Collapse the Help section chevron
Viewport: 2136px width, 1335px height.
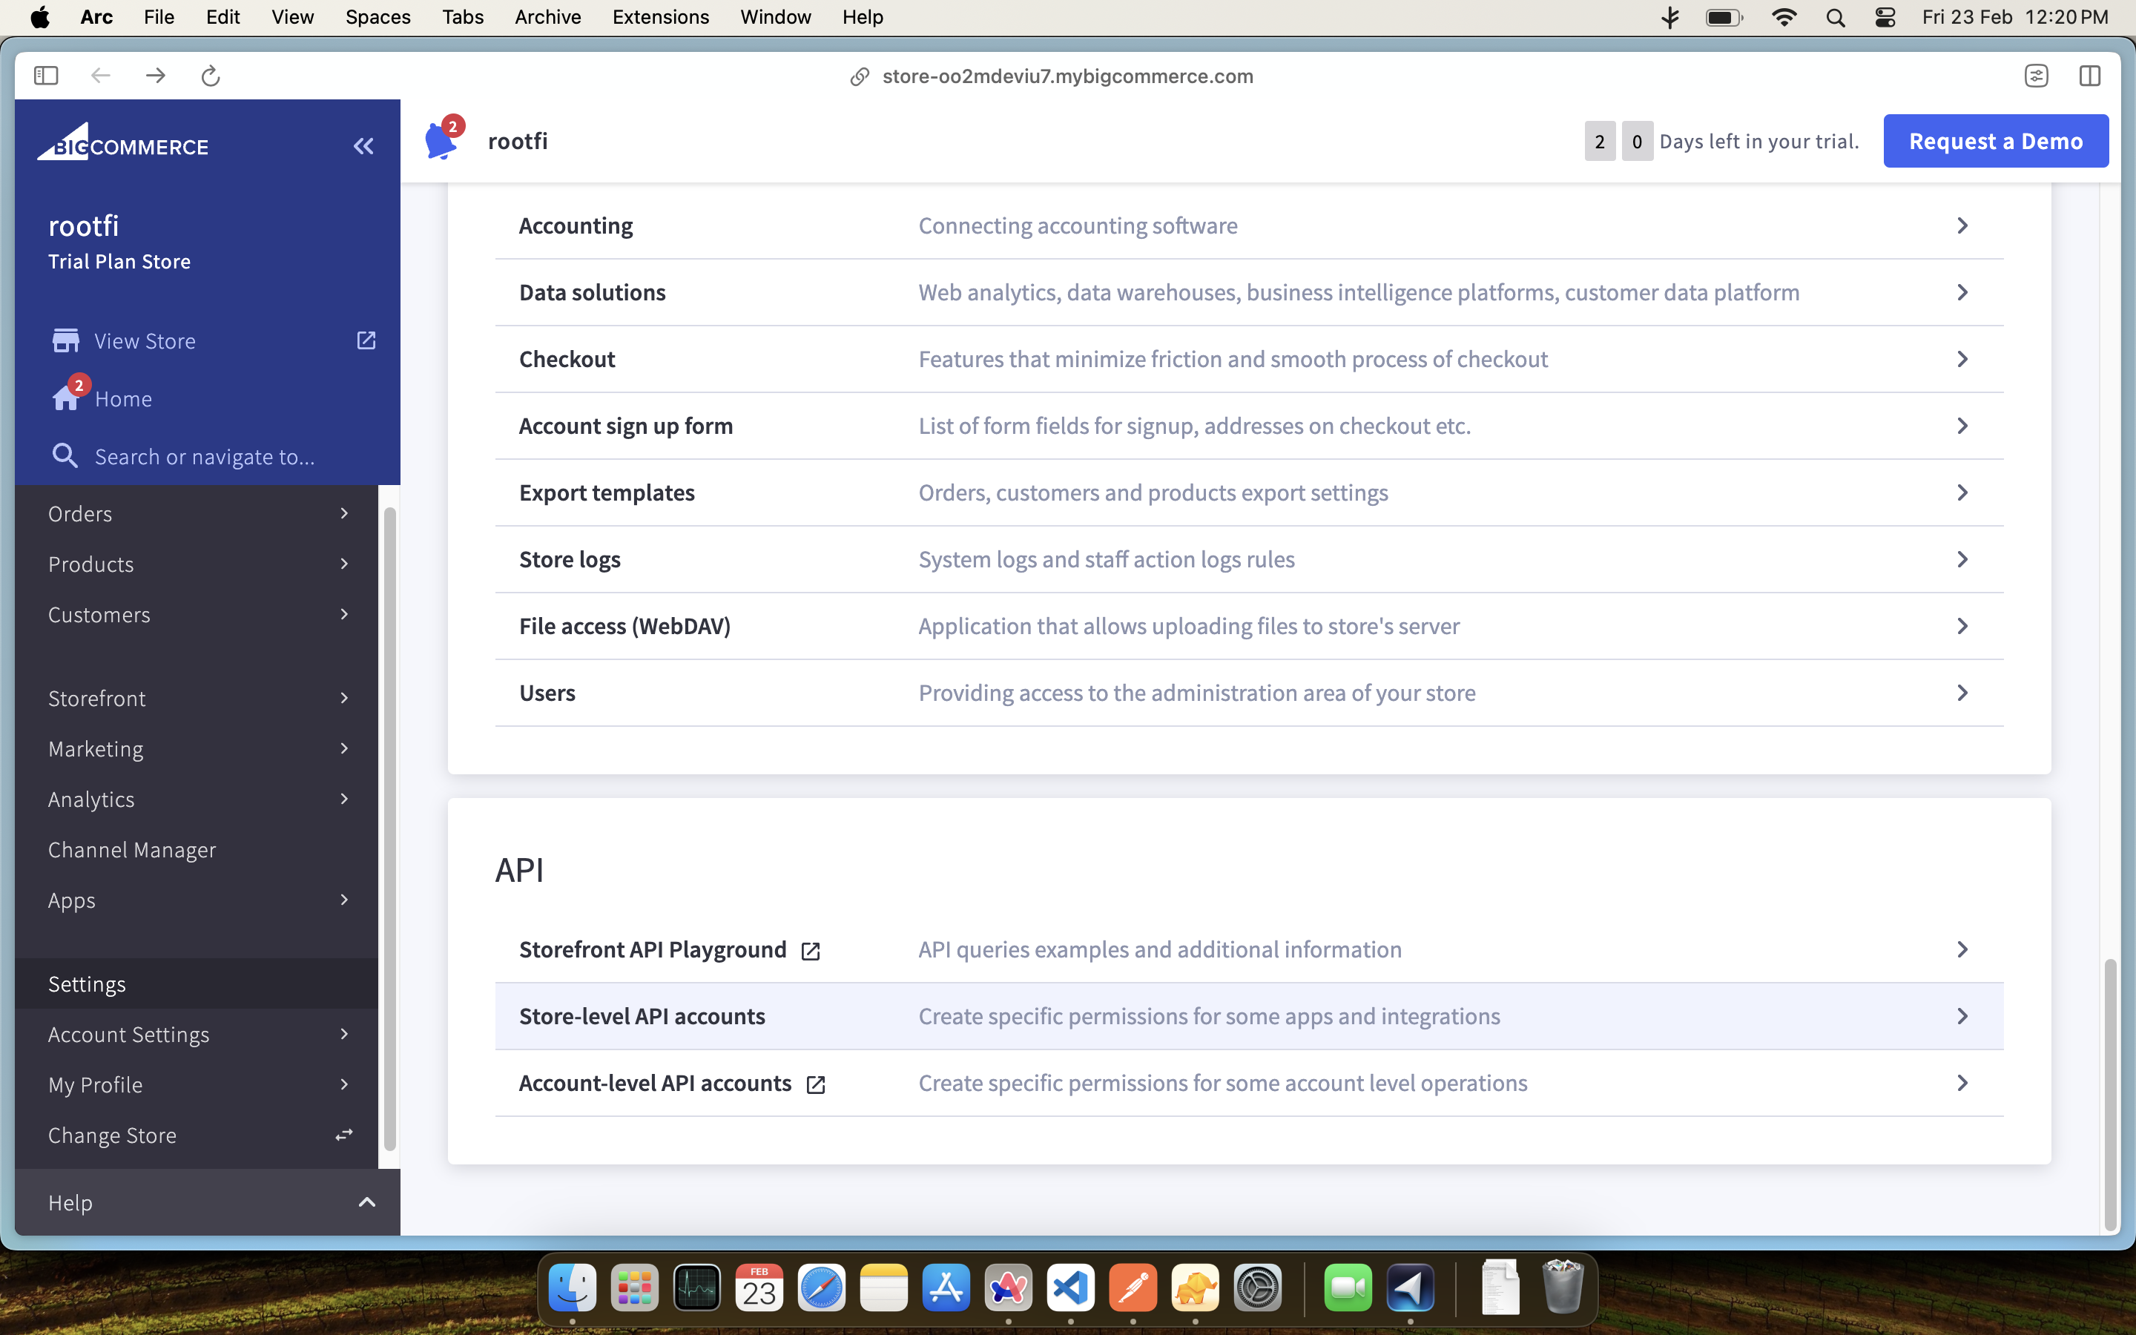pyautogui.click(x=366, y=1201)
